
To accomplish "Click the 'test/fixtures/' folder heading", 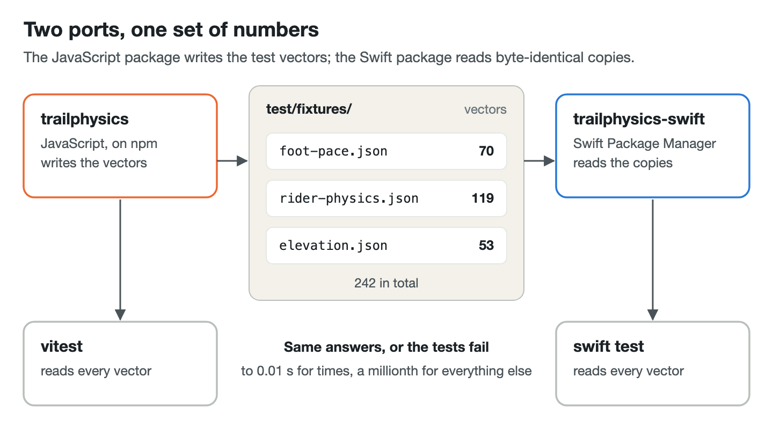I will (x=309, y=109).
